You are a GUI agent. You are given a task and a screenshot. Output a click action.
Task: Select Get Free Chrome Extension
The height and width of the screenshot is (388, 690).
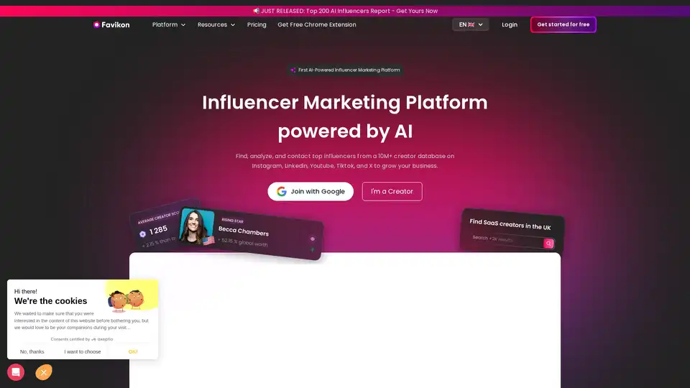[x=317, y=24]
